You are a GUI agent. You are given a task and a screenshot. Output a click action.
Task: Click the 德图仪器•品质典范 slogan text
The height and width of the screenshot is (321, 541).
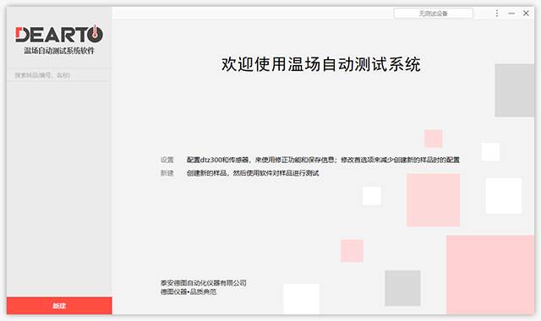(189, 292)
